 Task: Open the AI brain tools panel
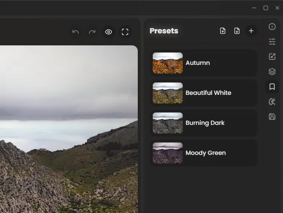pos(272,102)
